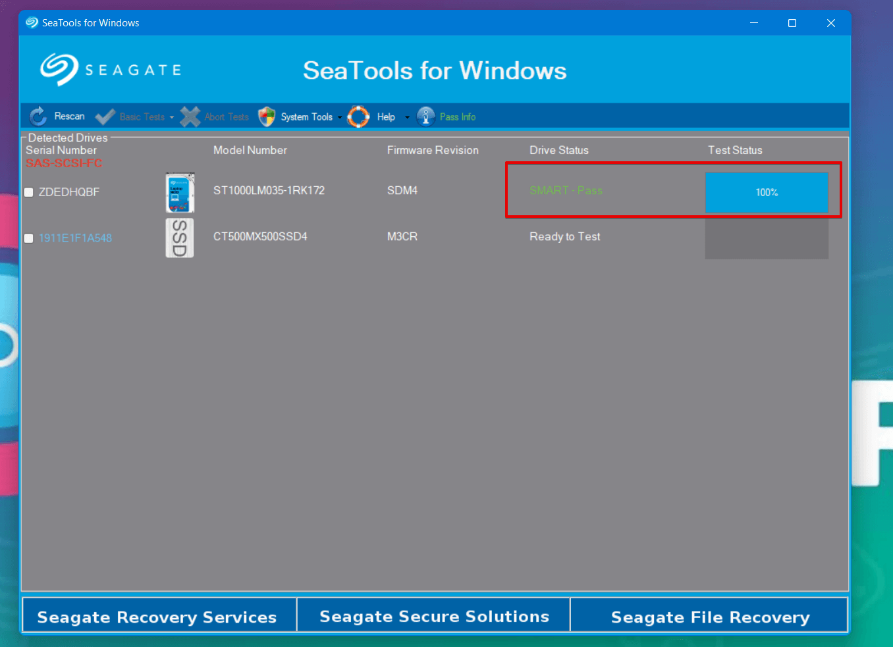Expand the Basic Tests dropdown arrow
893x647 pixels.
pos(172,117)
